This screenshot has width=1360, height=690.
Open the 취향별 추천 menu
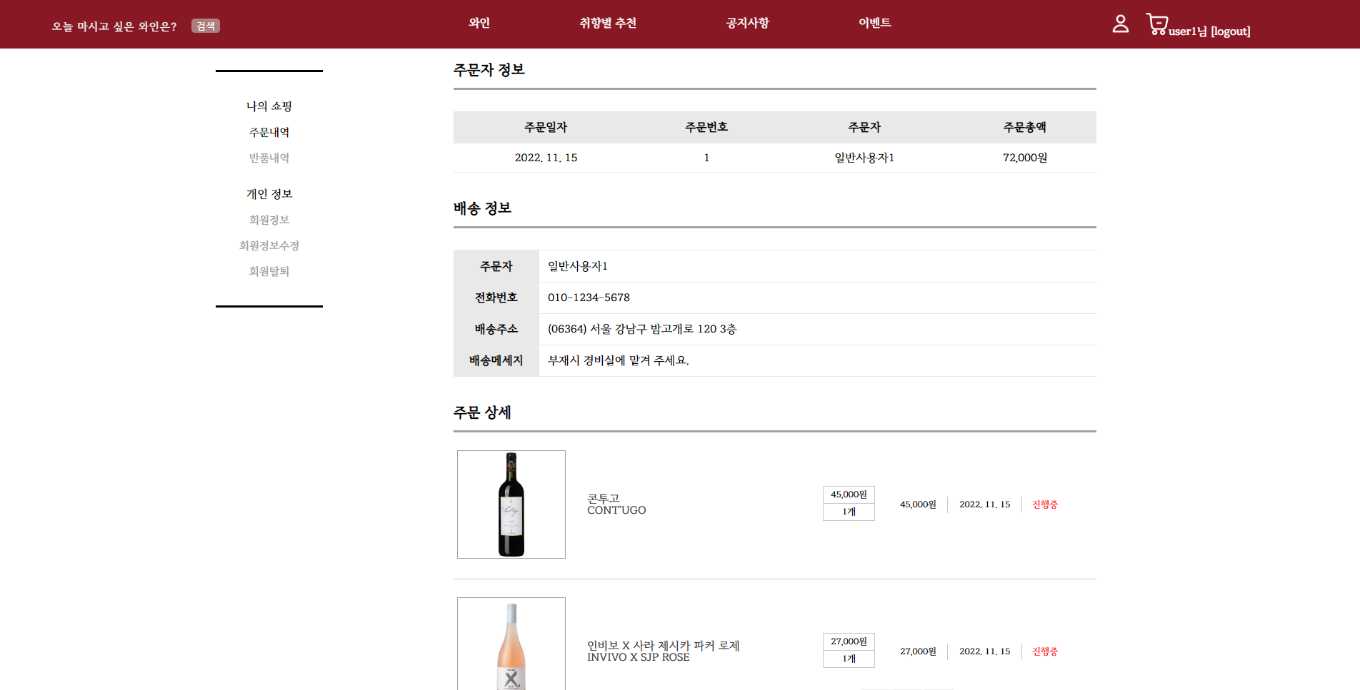click(x=608, y=22)
